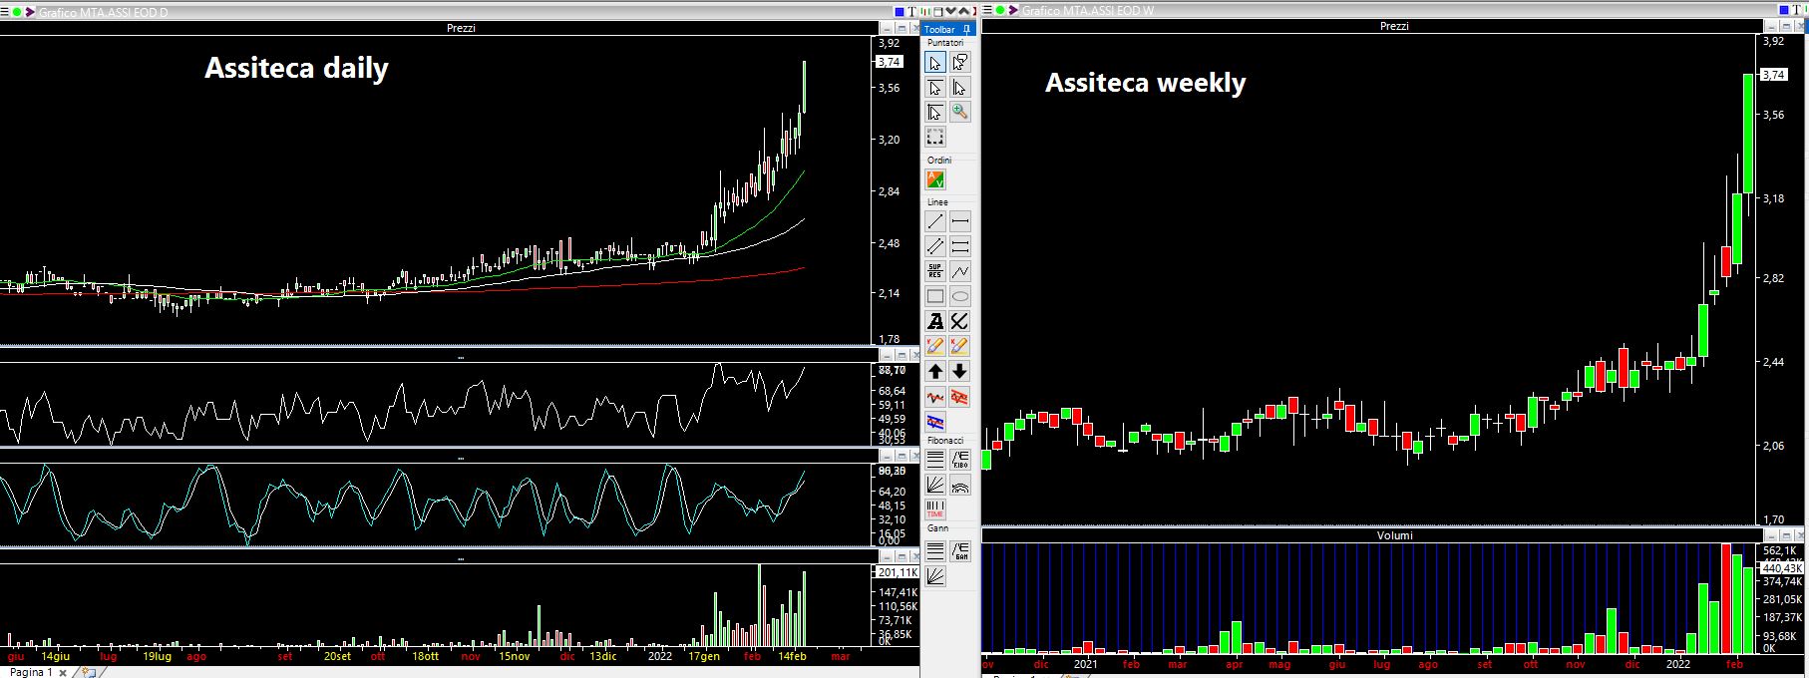Click the SUP RES support-resistance tool

(x=934, y=271)
